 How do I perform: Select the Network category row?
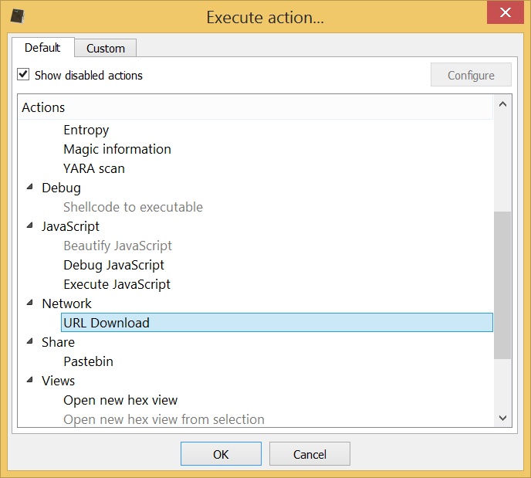(x=66, y=304)
